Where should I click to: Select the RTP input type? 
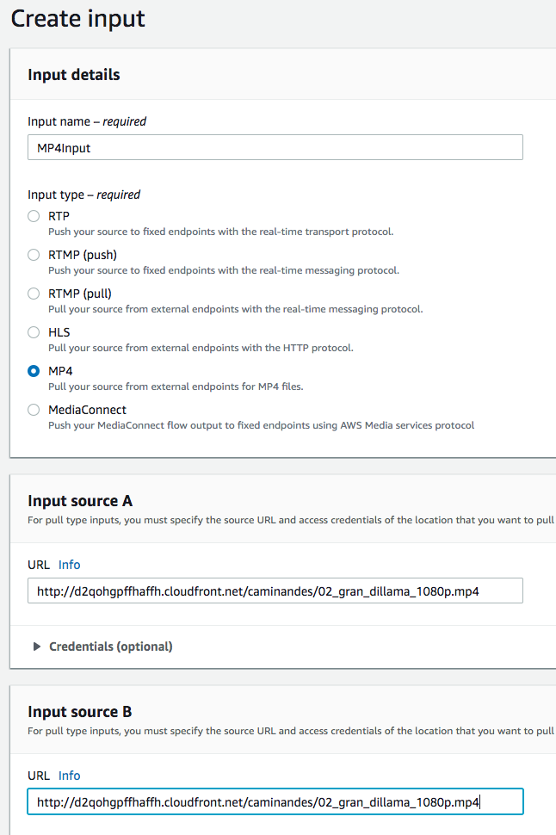tap(34, 216)
